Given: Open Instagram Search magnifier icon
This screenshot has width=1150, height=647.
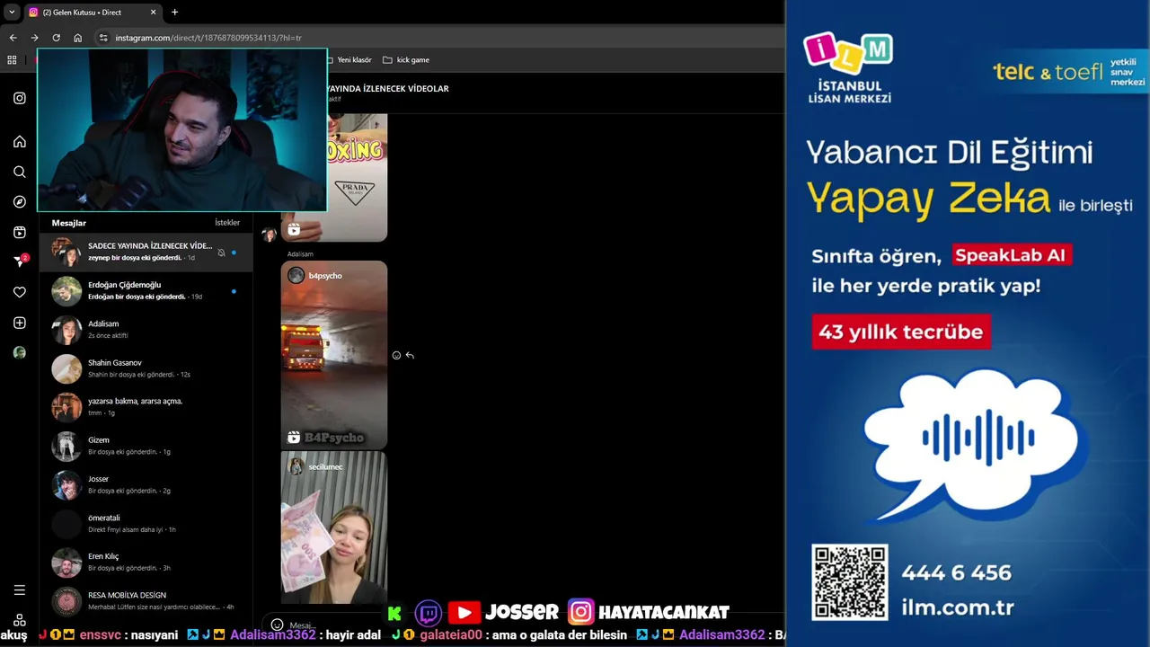Looking at the screenshot, I should point(20,172).
